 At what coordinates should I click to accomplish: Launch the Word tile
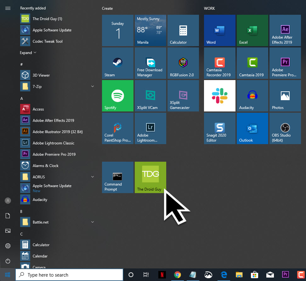(220, 30)
